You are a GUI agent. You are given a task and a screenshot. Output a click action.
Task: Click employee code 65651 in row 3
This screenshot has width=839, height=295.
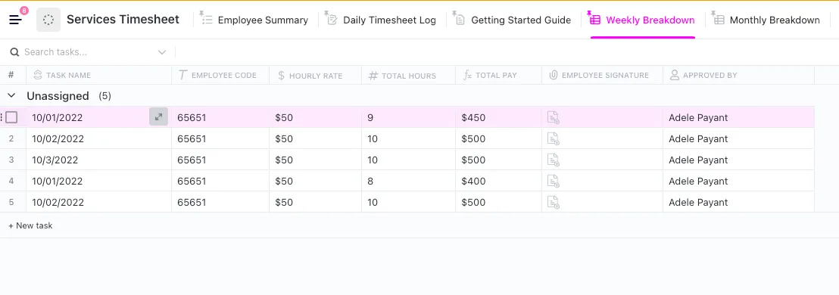coord(192,160)
